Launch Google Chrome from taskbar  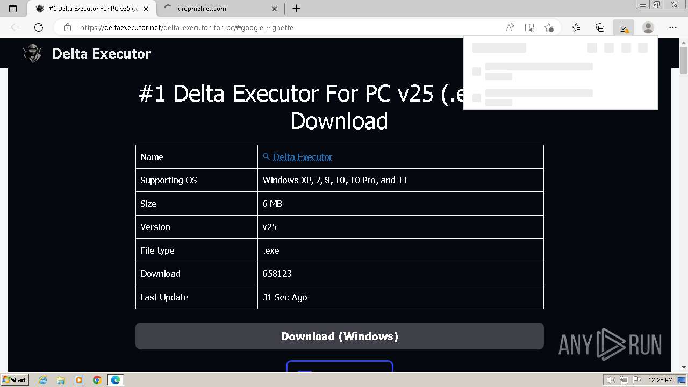click(x=97, y=380)
